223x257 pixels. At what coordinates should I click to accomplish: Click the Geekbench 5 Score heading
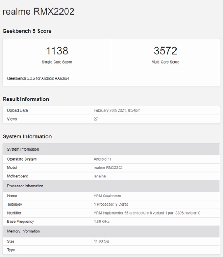pos(27,31)
